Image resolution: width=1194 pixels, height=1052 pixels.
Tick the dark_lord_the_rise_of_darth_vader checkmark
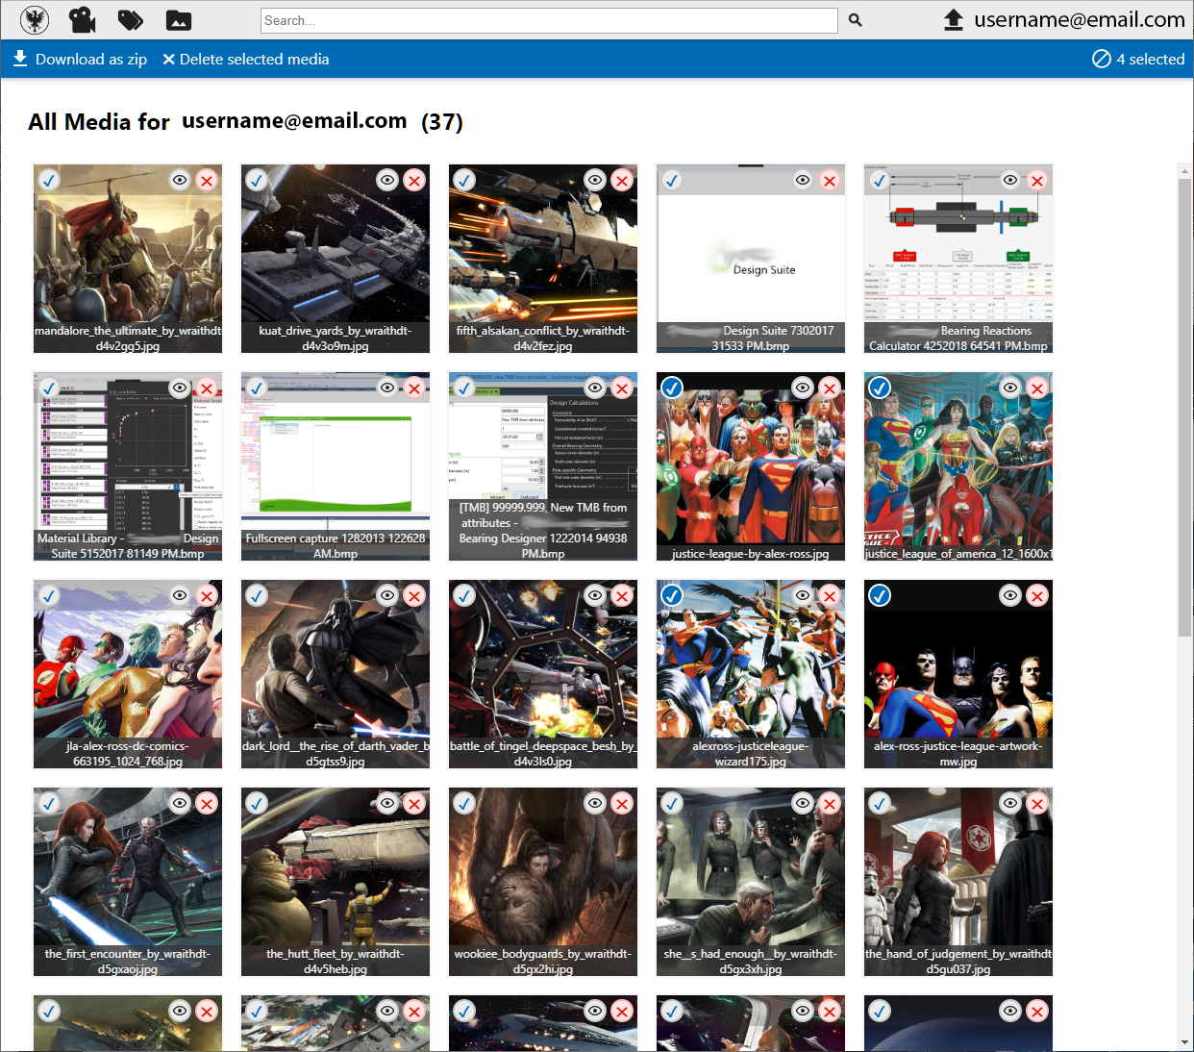click(x=257, y=595)
